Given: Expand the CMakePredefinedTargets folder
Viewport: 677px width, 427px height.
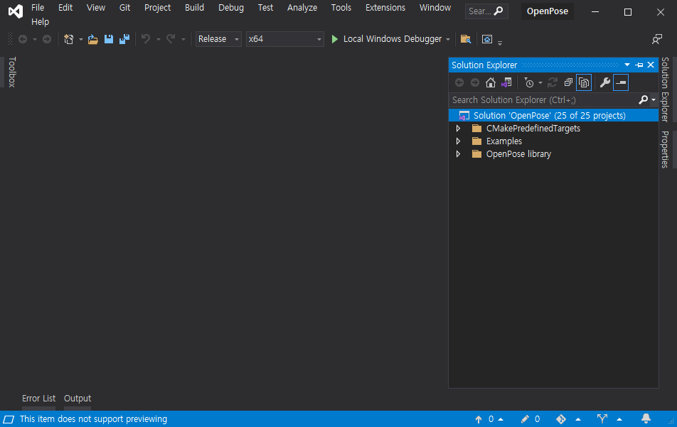Looking at the screenshot, I should pyautogui.click(x=458, y=129).
